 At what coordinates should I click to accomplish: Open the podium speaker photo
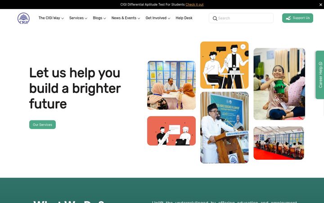[x=225, y=128]
